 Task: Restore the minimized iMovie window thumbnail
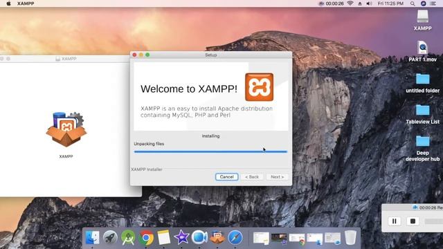pos(279,238)
